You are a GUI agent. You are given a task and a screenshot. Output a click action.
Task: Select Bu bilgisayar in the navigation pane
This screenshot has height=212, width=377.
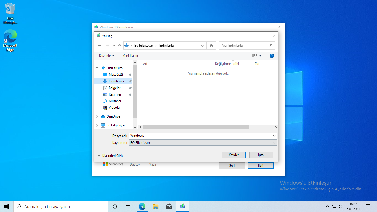pos(116,125)
